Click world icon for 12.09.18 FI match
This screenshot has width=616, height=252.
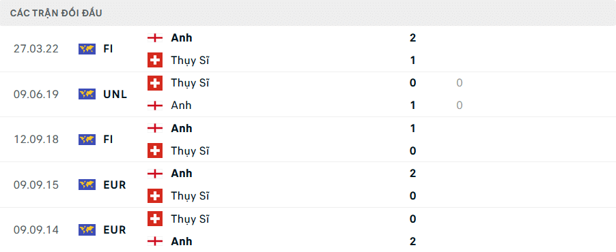(87, 140)
